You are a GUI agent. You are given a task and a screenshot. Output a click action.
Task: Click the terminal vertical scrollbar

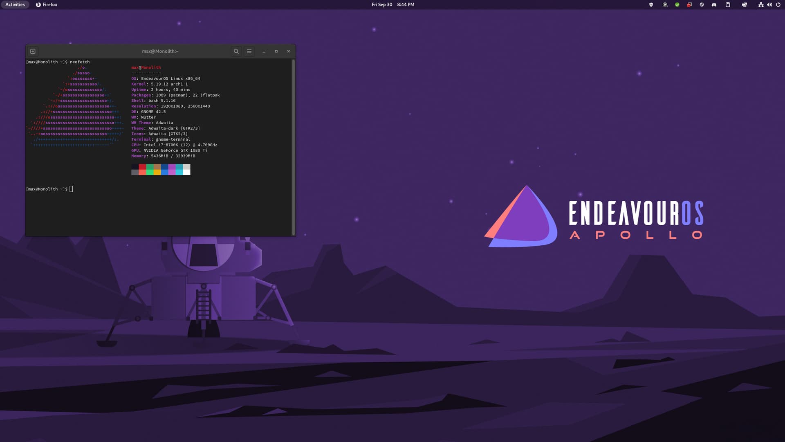coord(293,147)
